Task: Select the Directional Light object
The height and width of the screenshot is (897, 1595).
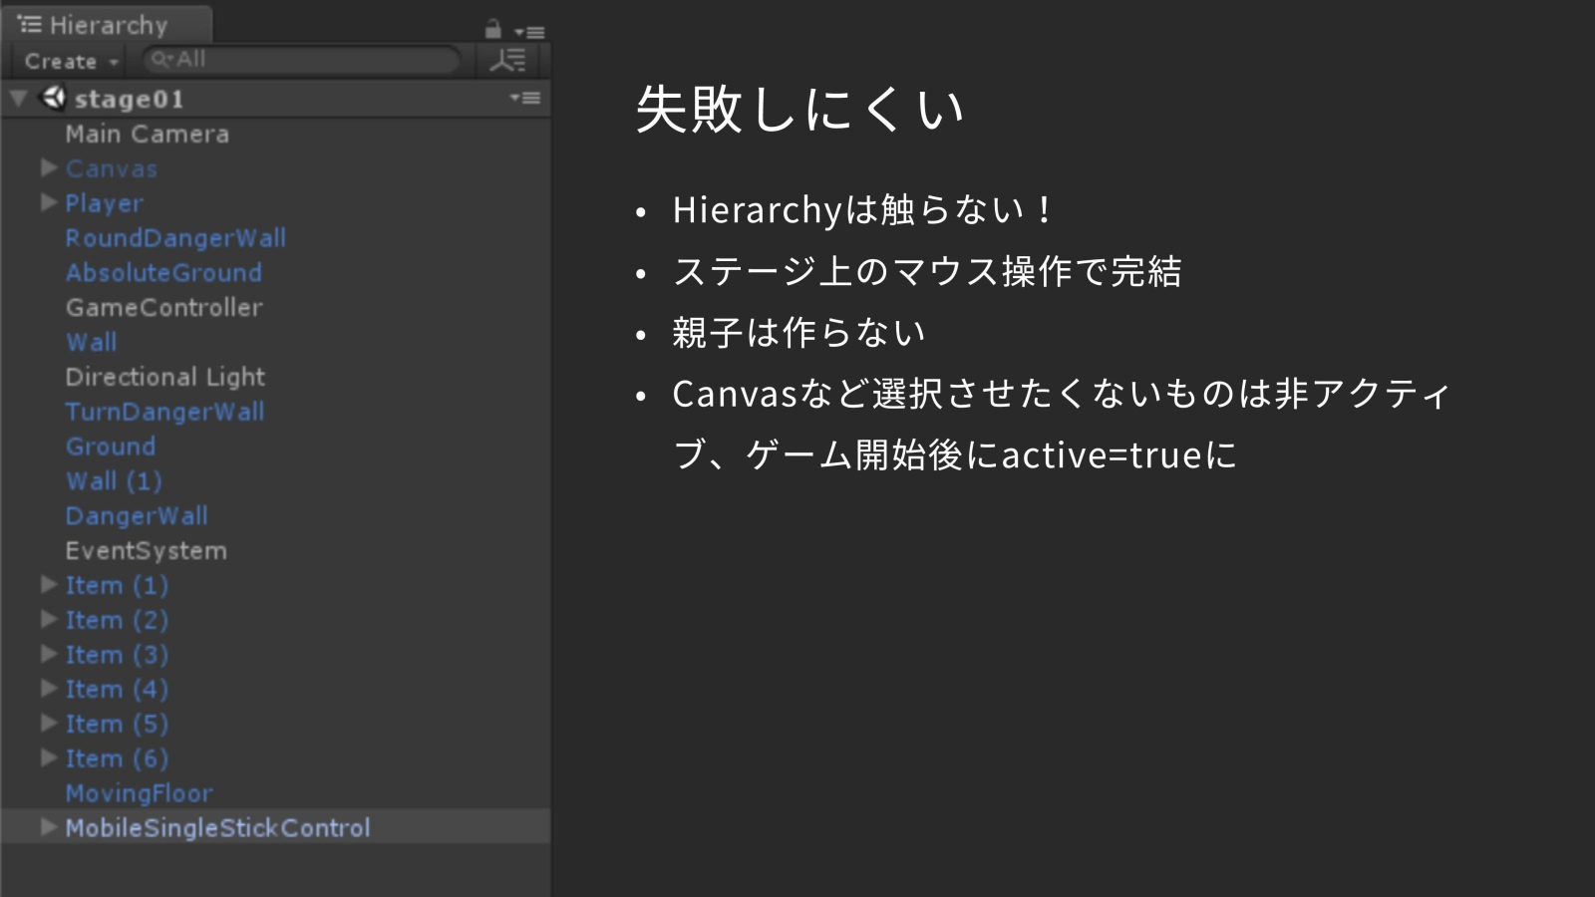Action: coord(164,378)
